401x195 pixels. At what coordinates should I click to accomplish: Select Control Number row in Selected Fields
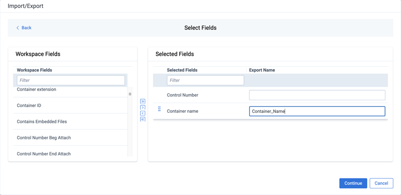click(270, 95)
